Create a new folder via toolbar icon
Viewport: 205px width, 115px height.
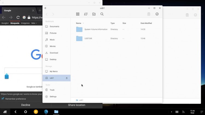click(x=94, y=14)
